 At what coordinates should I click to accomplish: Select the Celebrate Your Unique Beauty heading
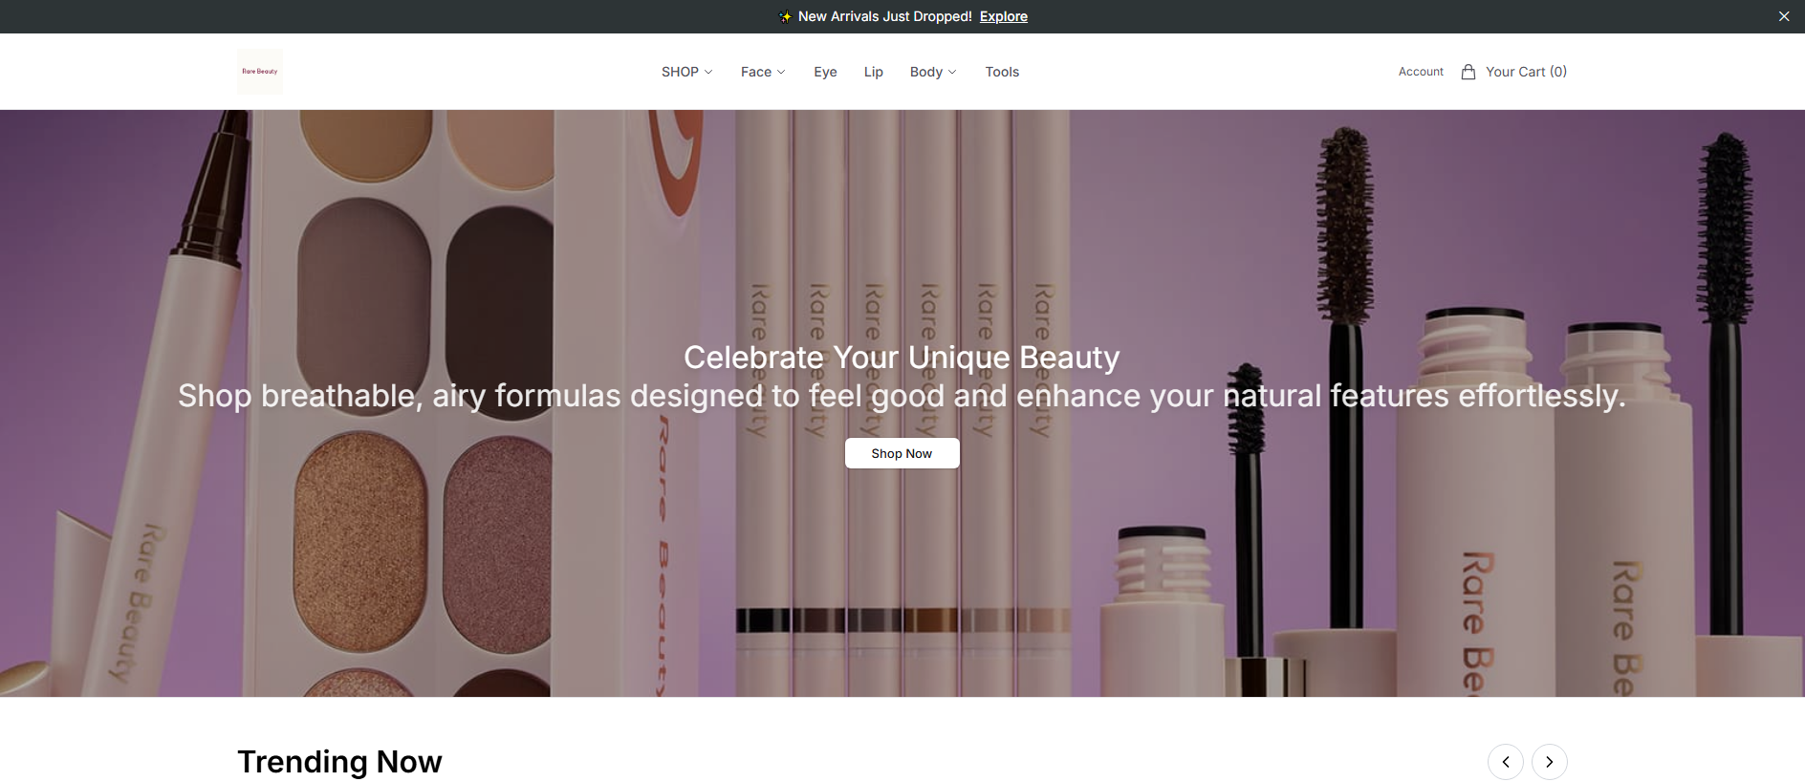[x=902, y=357]
